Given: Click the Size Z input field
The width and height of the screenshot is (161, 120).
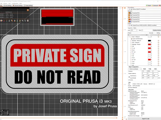Looking at the screenshot, I should 155,78.
